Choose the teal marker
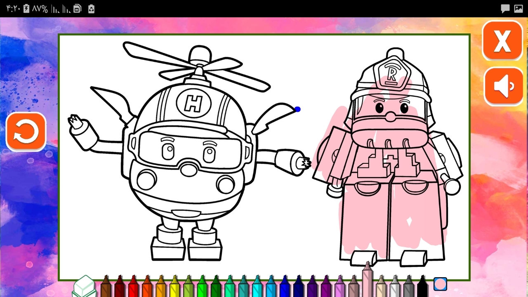The height and width of the screenshot is (297, 528). (243, 286)
